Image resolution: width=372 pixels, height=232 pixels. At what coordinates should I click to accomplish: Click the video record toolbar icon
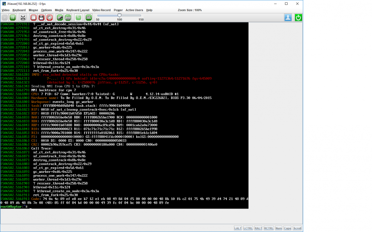(x=78, y=18)
